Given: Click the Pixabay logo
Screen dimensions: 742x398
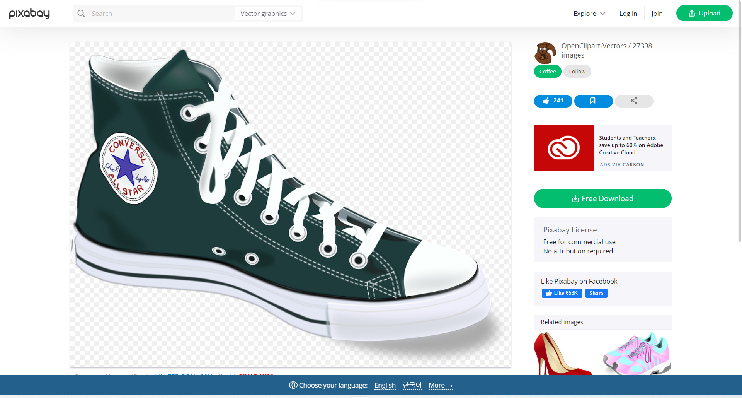Looking at the screenshot, I should pos(29,14).
